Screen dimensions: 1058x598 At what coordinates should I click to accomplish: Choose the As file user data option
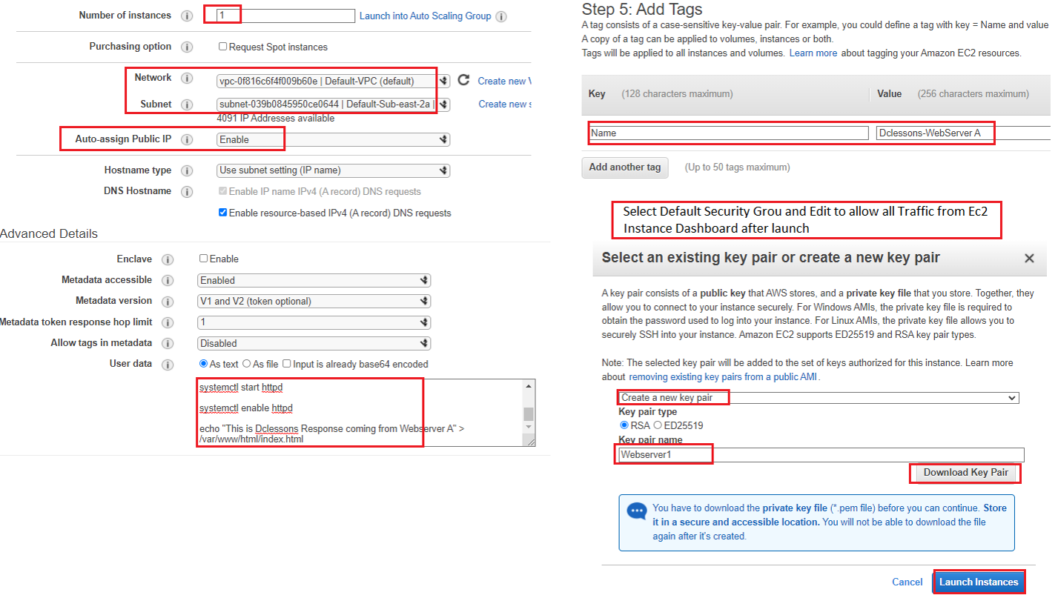pos(247,364)
